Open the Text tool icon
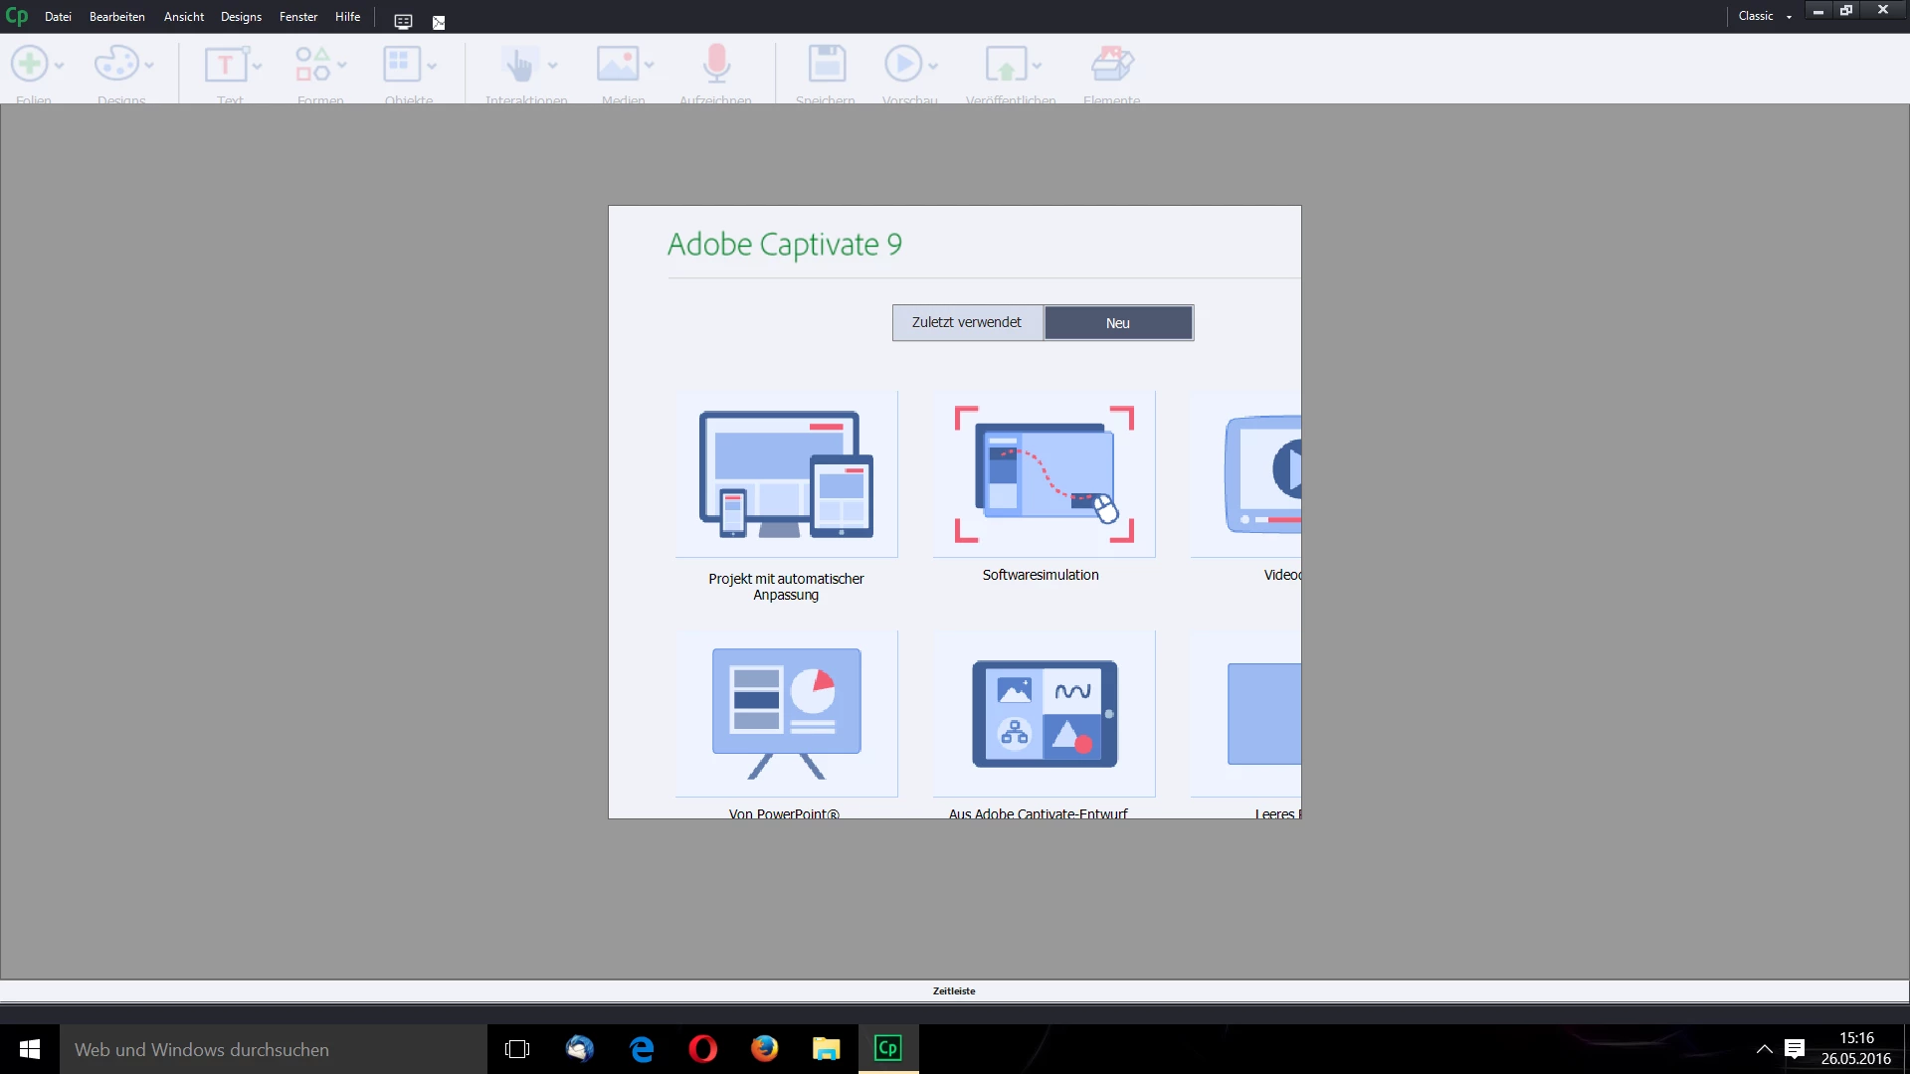 click(226, 65)
